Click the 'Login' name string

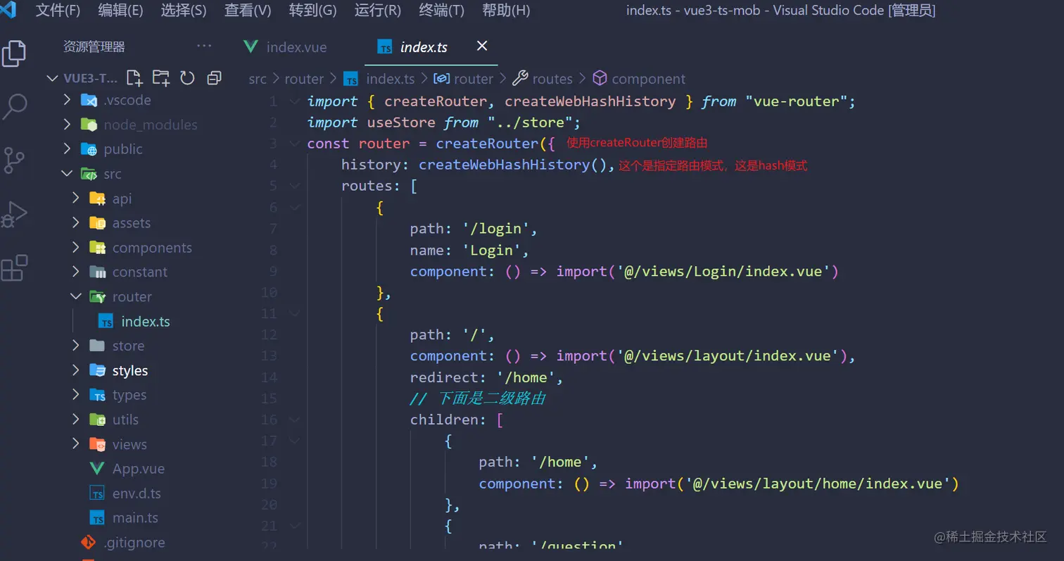(x=492, y=250)
